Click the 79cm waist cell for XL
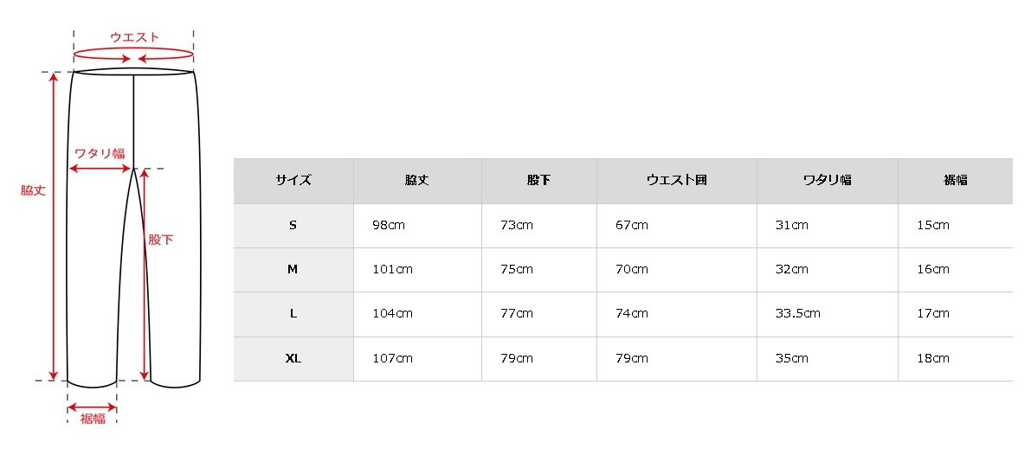The image size is (1031, 449). click(632, 359)
